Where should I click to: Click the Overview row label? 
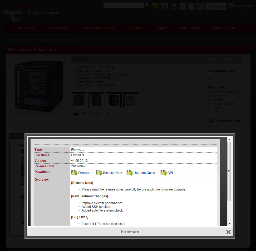pos(41,179)
